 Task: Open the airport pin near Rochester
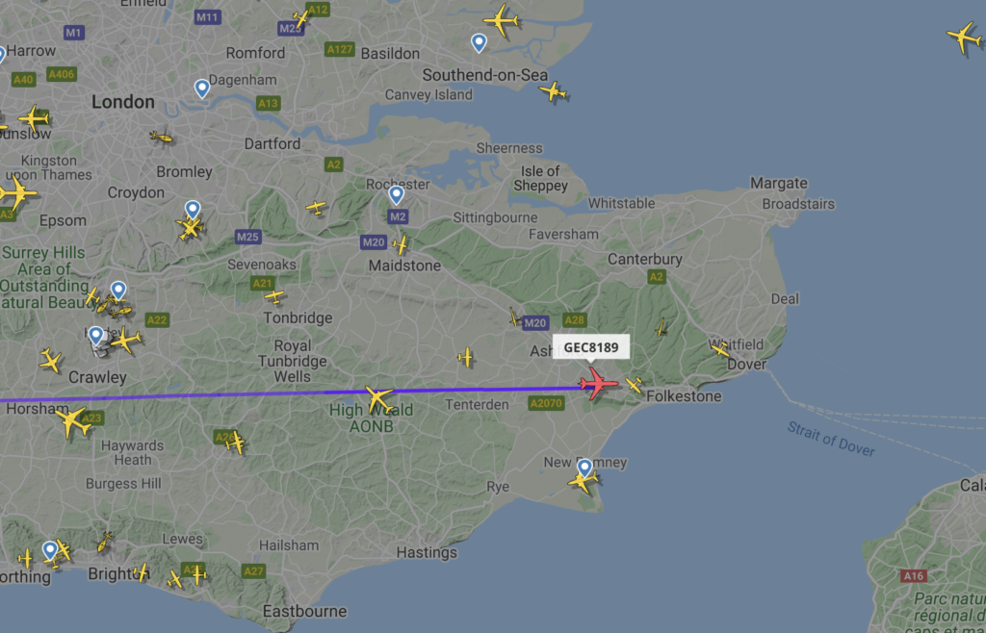[396, 195]
